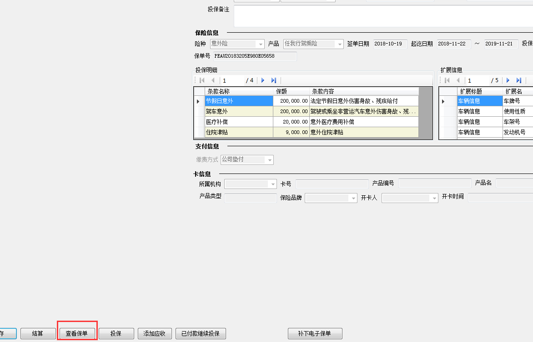Go to next record in 投保明细 navigator
The image size is (533, 342).
pyautogui.click(x=263, y=80)
